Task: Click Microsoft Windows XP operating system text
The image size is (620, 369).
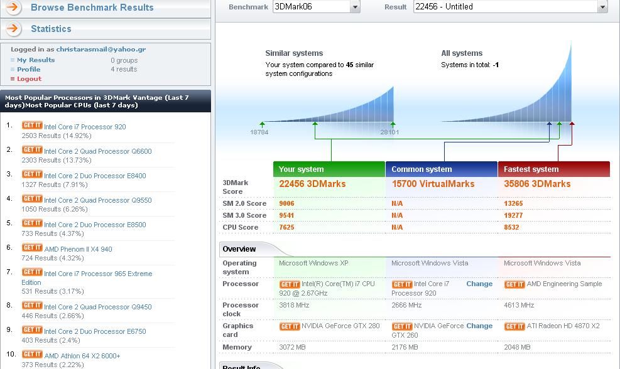Action: click(x=313, y=263)
